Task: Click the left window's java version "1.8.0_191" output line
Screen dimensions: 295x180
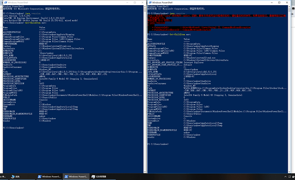Action: [17, 16]
